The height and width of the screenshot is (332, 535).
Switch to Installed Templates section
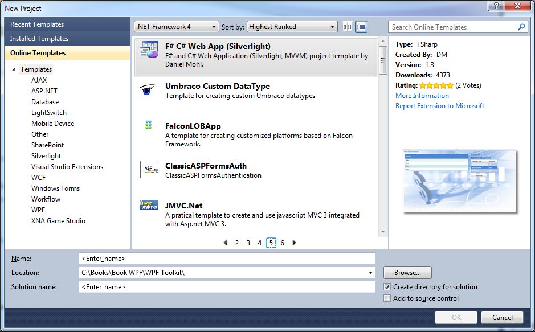(38, 40)
